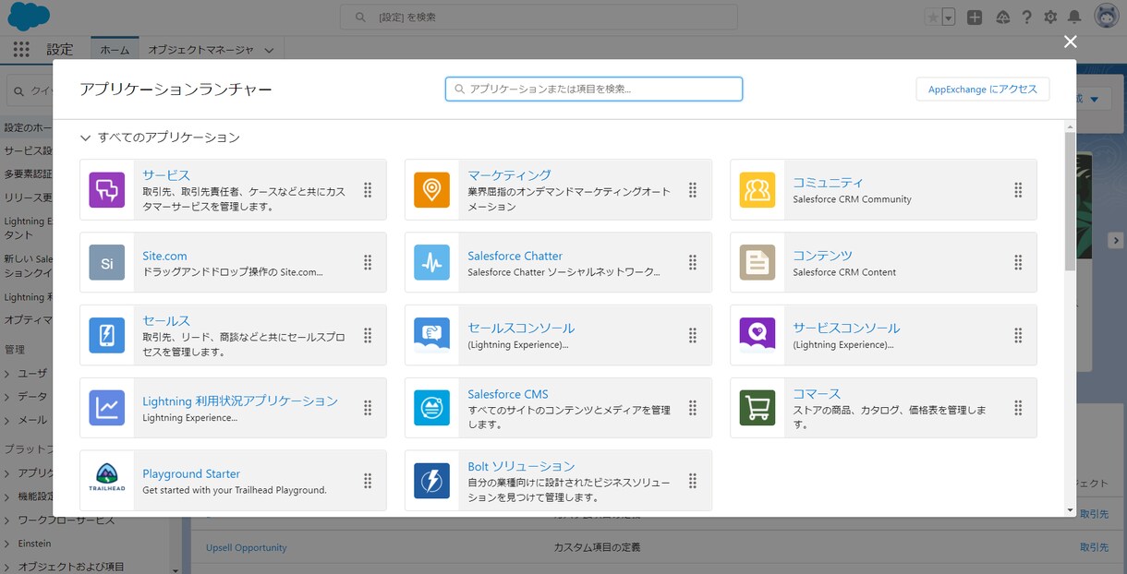
Task: Expand the Einstein tree item
Action: [7, 544]
